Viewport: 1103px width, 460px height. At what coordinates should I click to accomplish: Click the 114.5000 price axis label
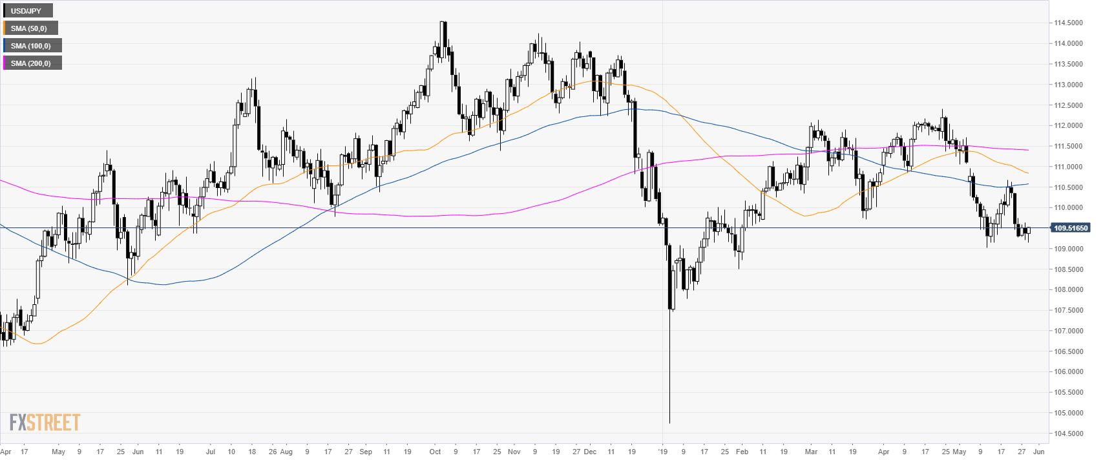tap(1068, 23)
